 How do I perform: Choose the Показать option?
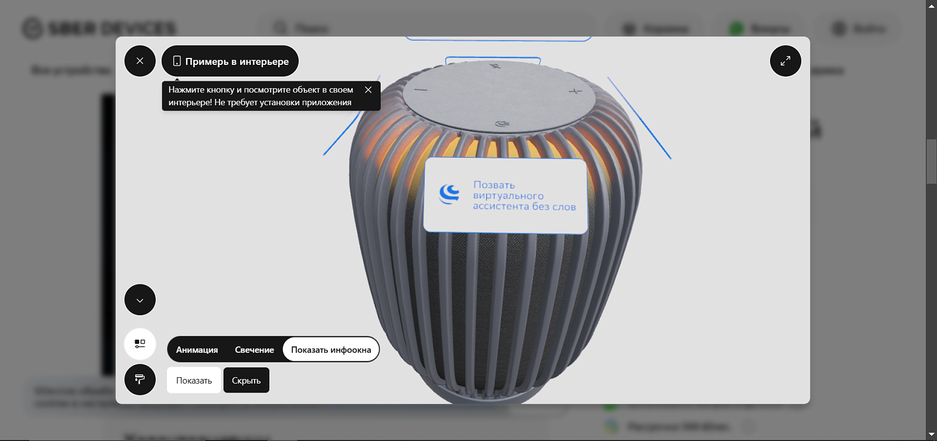pos(194,380)
